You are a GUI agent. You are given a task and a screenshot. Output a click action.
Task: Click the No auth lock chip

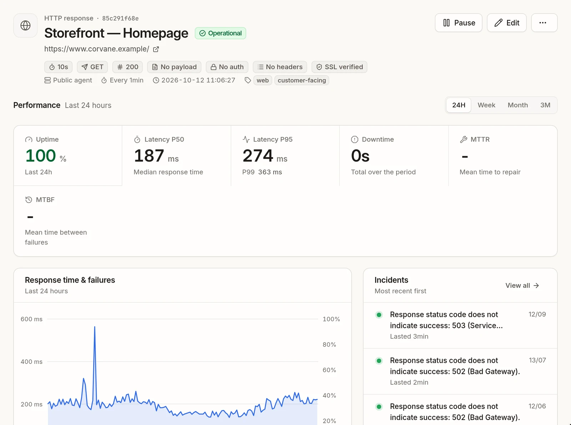click(x=227, y=67)
